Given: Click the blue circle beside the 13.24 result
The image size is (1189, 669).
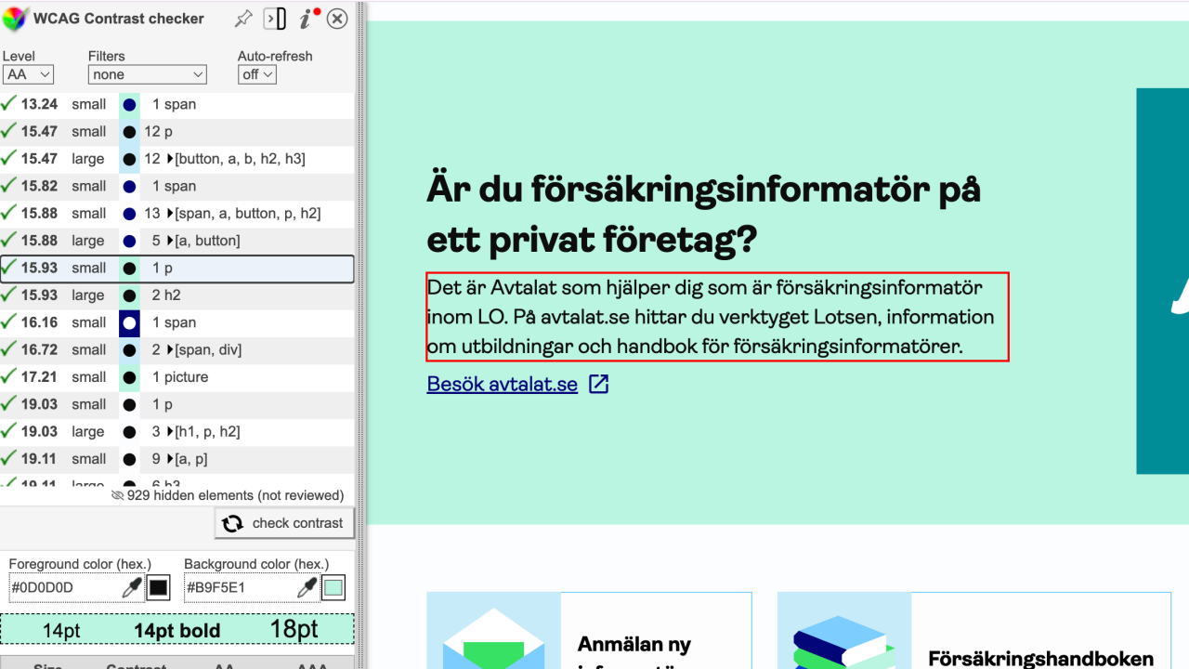Looking at the screenshot, I should (129, 104).
